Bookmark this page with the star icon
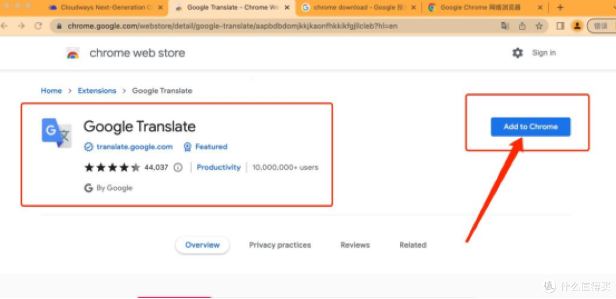This screenshot has height=299, width=616. [x=539, y=26]
